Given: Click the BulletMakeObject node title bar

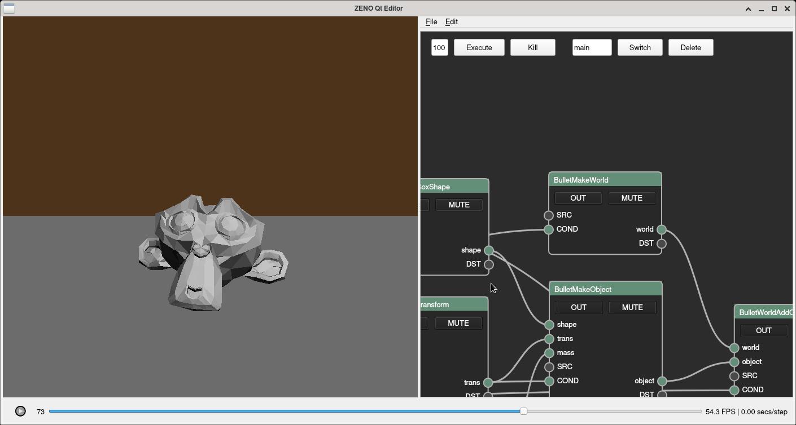Looking at the screenshot, I should point(606,289).
